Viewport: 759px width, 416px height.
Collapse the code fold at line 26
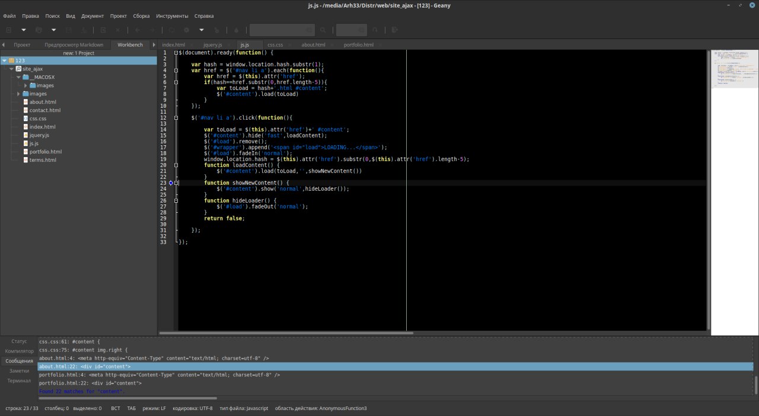pos(176,201)
